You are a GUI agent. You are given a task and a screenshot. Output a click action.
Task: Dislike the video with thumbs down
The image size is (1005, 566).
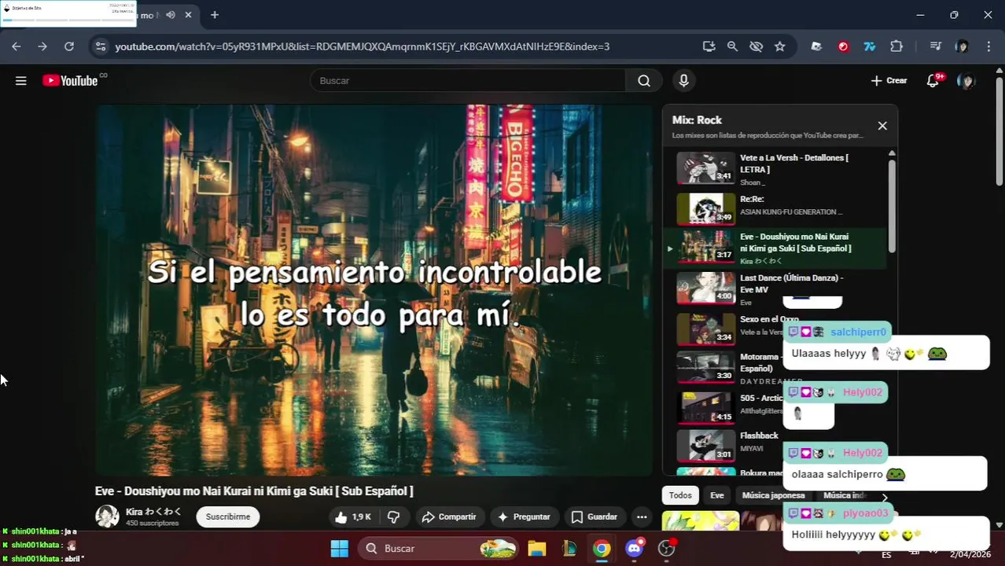click(x=393, y=516)
